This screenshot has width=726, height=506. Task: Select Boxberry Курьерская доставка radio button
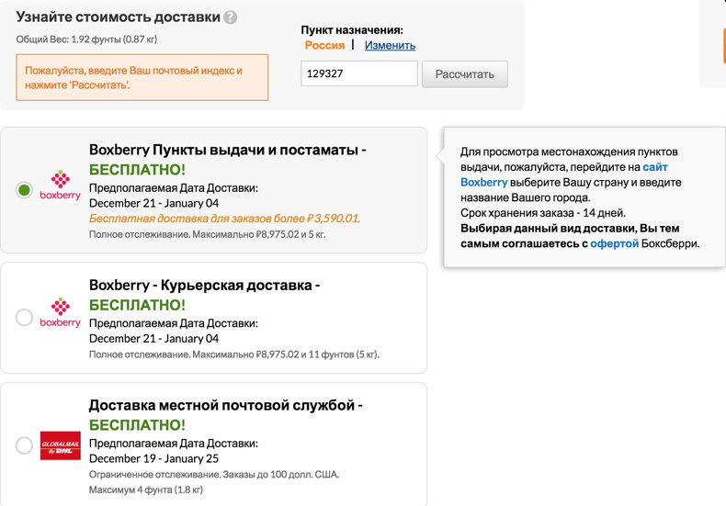pyautogui.click(x=24, y=318)
